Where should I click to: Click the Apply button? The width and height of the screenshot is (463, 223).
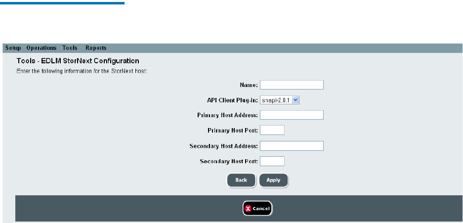pos(273,180)
